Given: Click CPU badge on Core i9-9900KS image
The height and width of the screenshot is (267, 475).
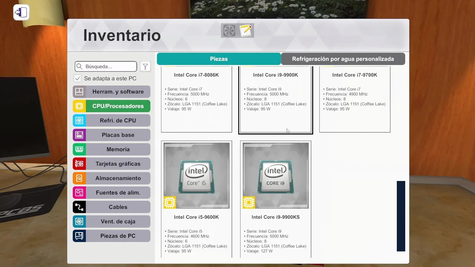Looking at the screenshot, I should coord(249,202).
